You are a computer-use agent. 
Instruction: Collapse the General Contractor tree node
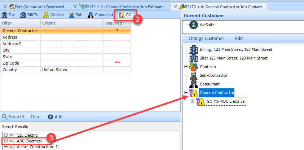[186, 93]
